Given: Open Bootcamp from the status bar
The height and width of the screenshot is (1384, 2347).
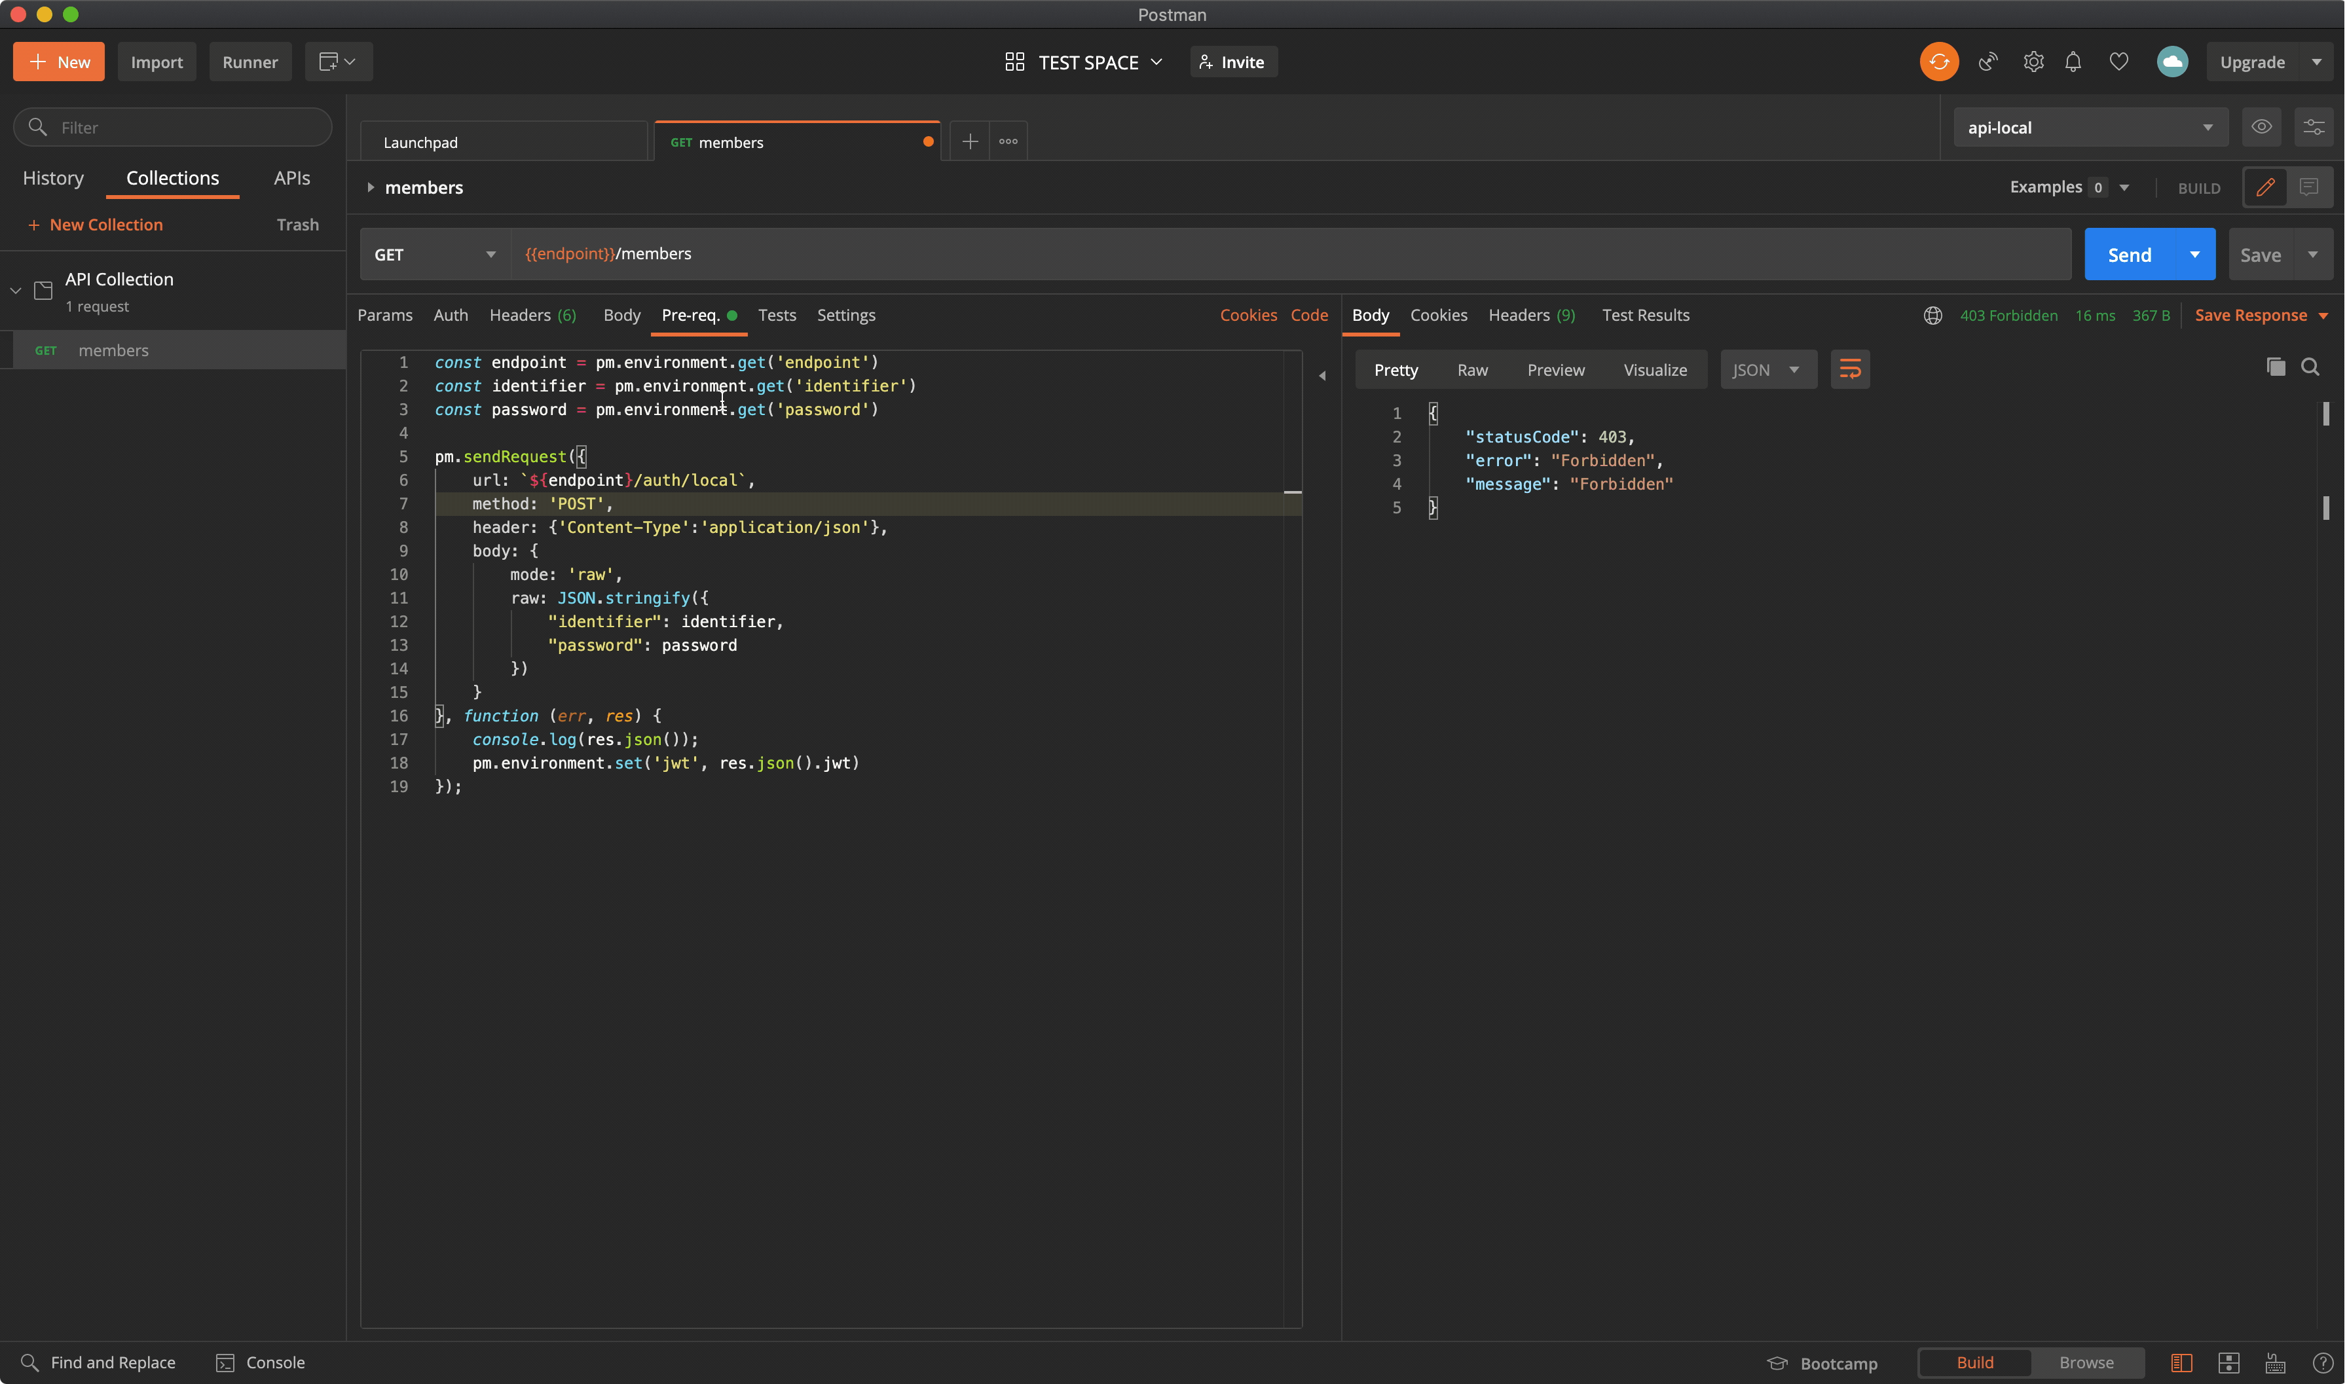Looking at the screenshot, I should click(x=1822, y=1362).
